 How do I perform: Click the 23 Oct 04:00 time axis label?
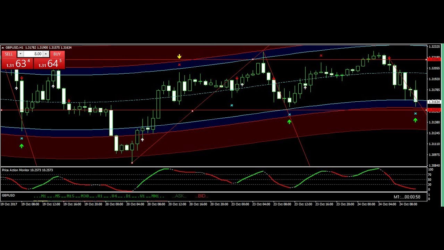coord(261,204)
